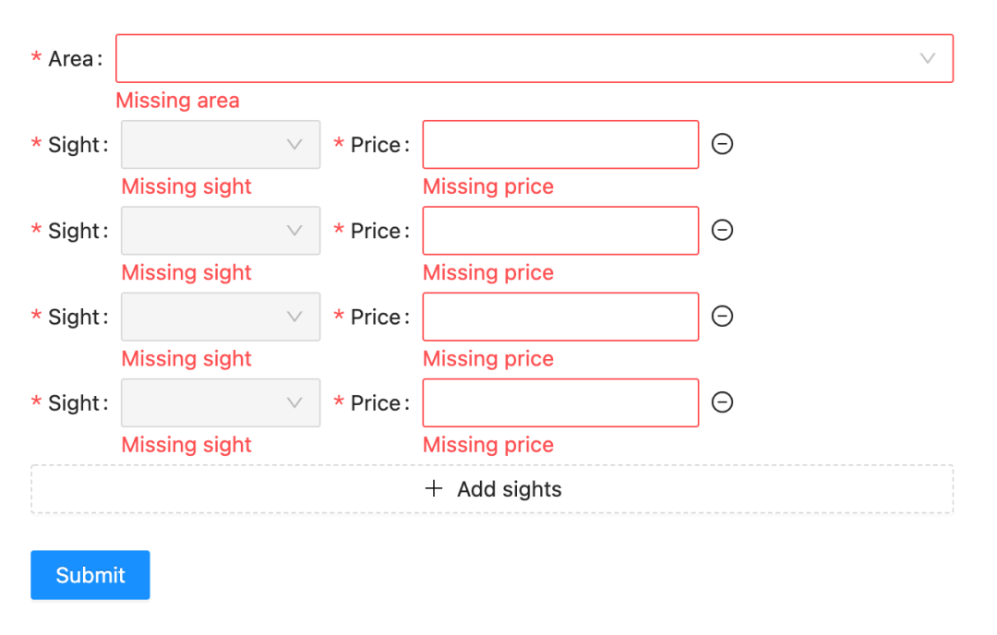This screenshot has width=997, height=635.
Task: Remove the second sight row with minus icon
Action: [x=722, y=230]
